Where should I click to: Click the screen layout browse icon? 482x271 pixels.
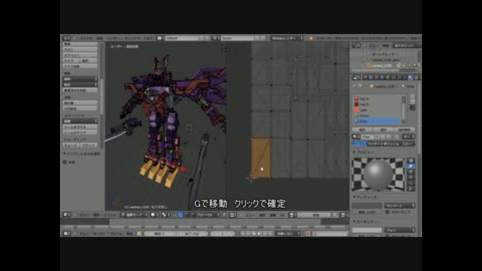tap(160, 38)
